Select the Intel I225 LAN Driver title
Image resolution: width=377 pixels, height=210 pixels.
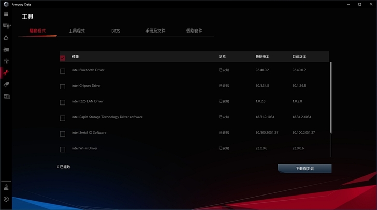[88, 101]
